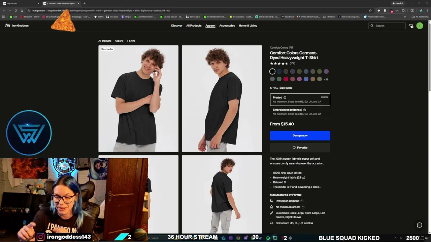Image resolution: width=431 pixels, height=242 pixels.
Task: Open the Wheel of Names bookmark
Action: point(309,16)
